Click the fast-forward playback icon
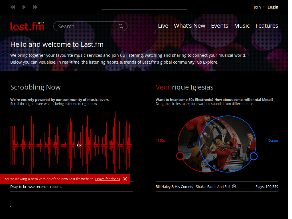This screenshot has width=292, height=219. click(x=35, y=7)
